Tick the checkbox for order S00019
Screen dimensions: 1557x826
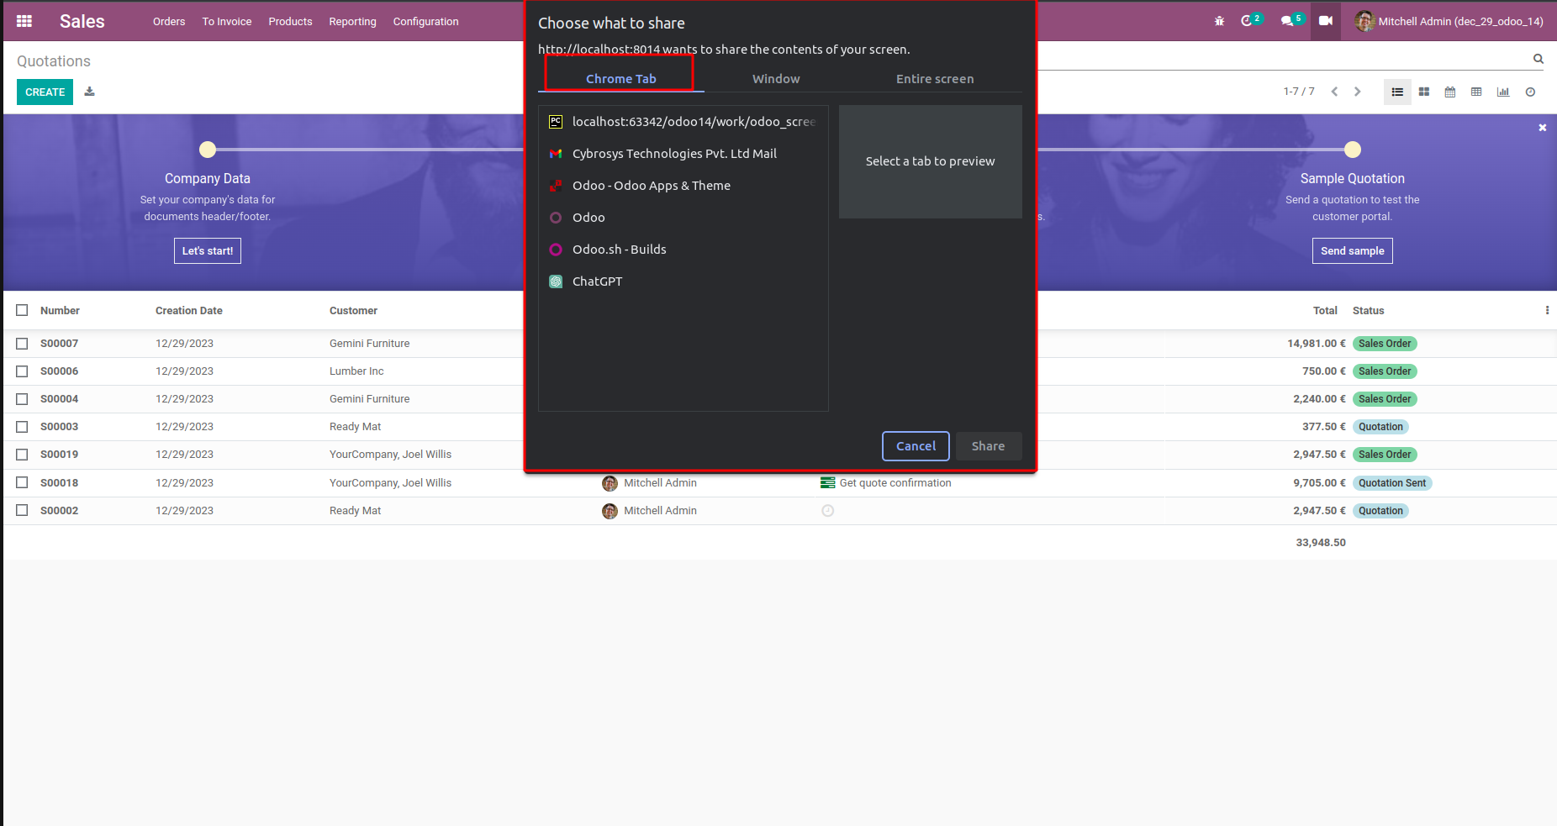(x=22, y=455)
